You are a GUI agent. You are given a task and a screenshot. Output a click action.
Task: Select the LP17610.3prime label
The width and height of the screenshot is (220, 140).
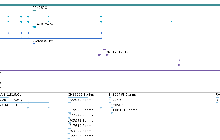80,126
